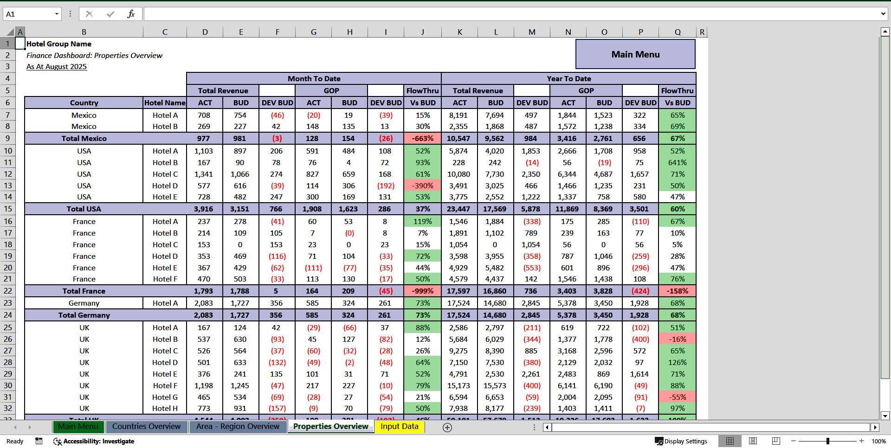This screenshot has height=448, width=891.
Task: Click the Total USA row label
Action: [x=84, y=209]
